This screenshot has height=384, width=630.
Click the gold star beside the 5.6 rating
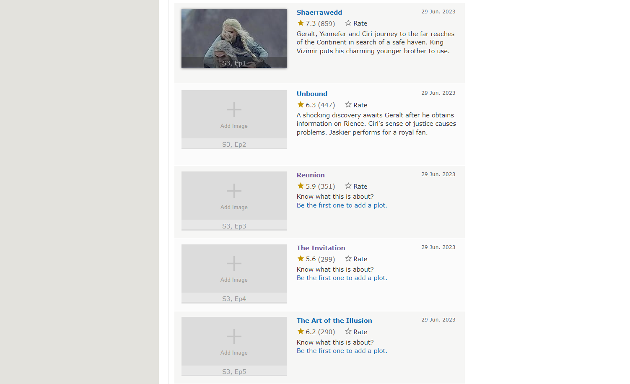click(301, 259)
